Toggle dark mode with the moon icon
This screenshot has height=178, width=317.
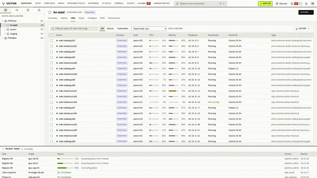(306, 4)
